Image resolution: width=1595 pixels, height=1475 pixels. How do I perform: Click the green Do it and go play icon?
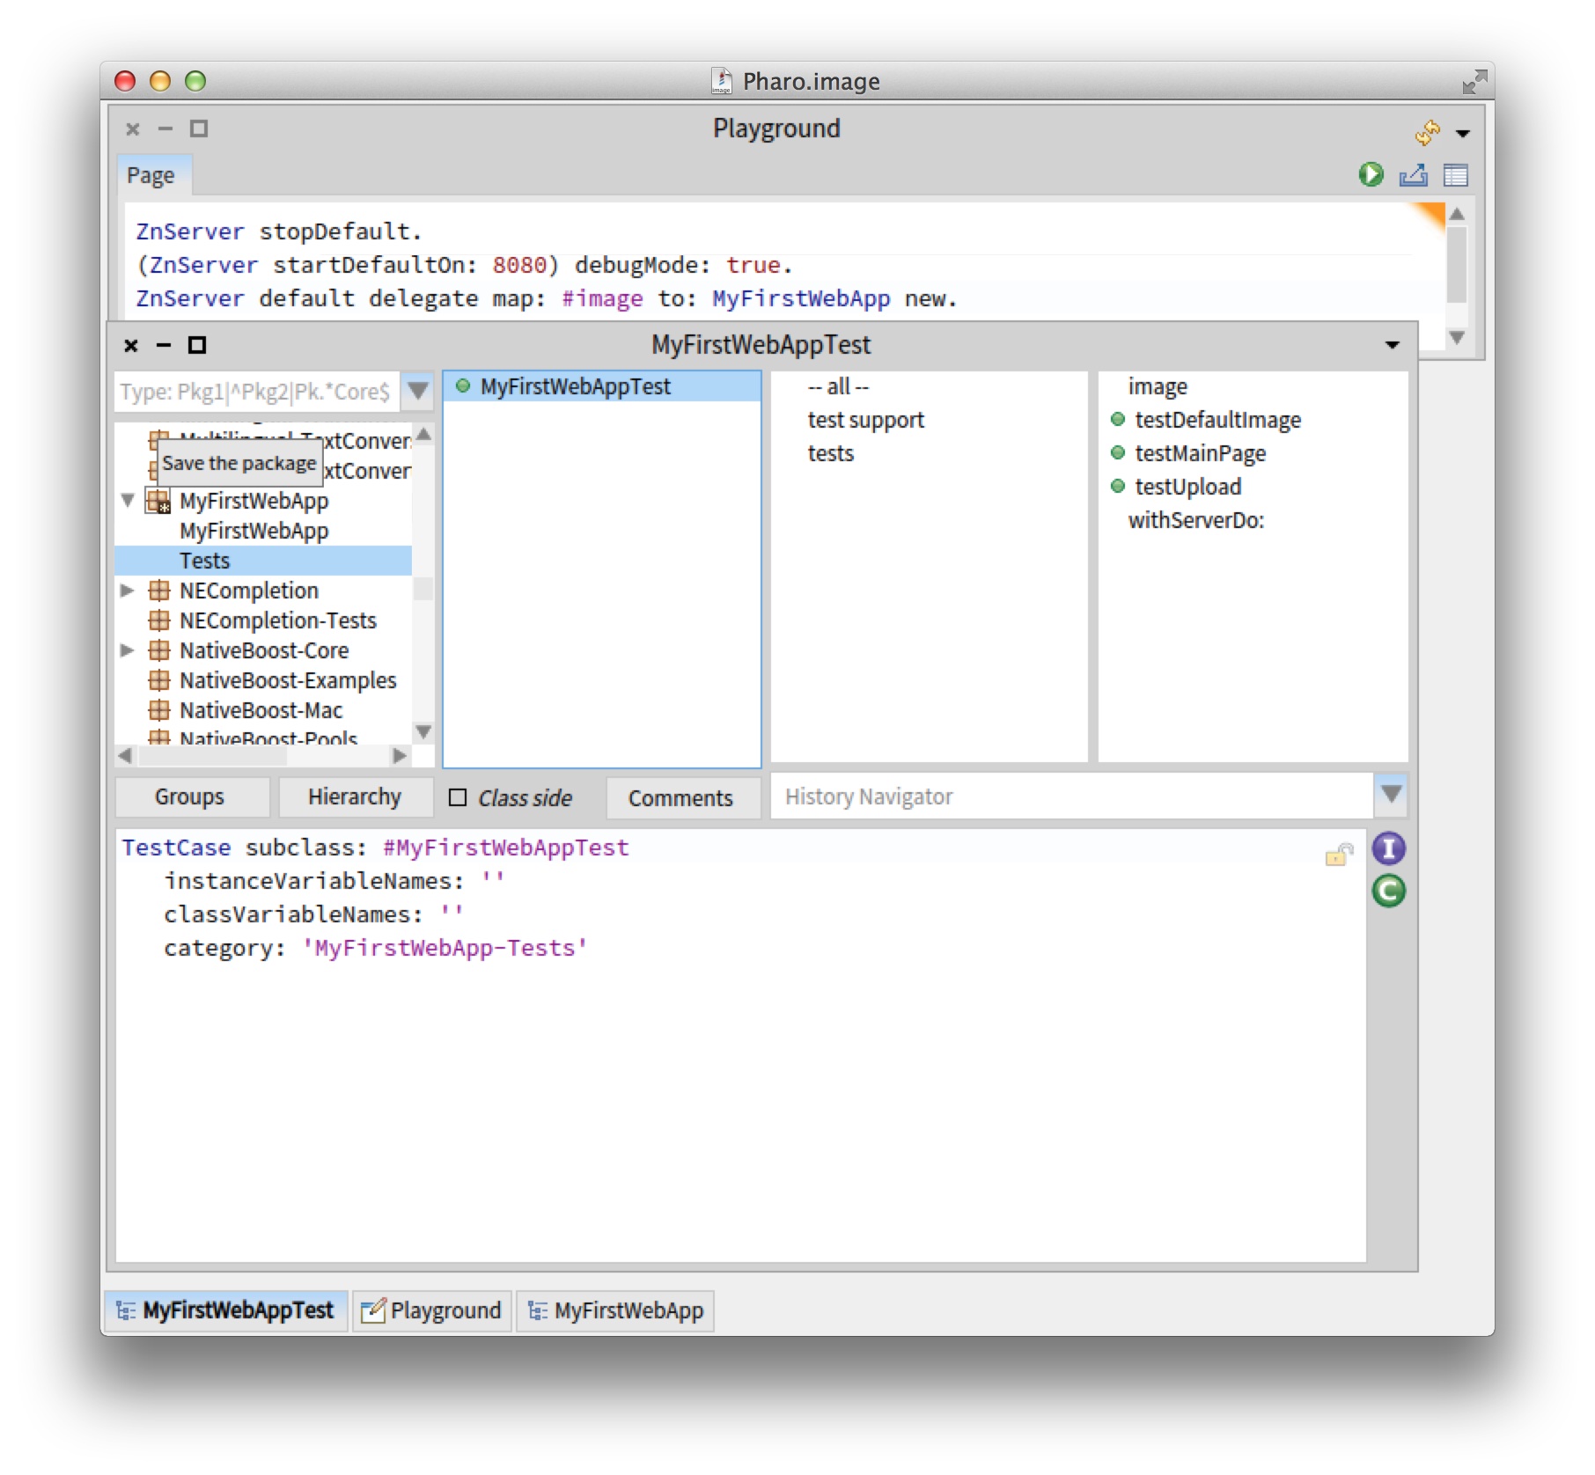click(x=1370, y=174)
